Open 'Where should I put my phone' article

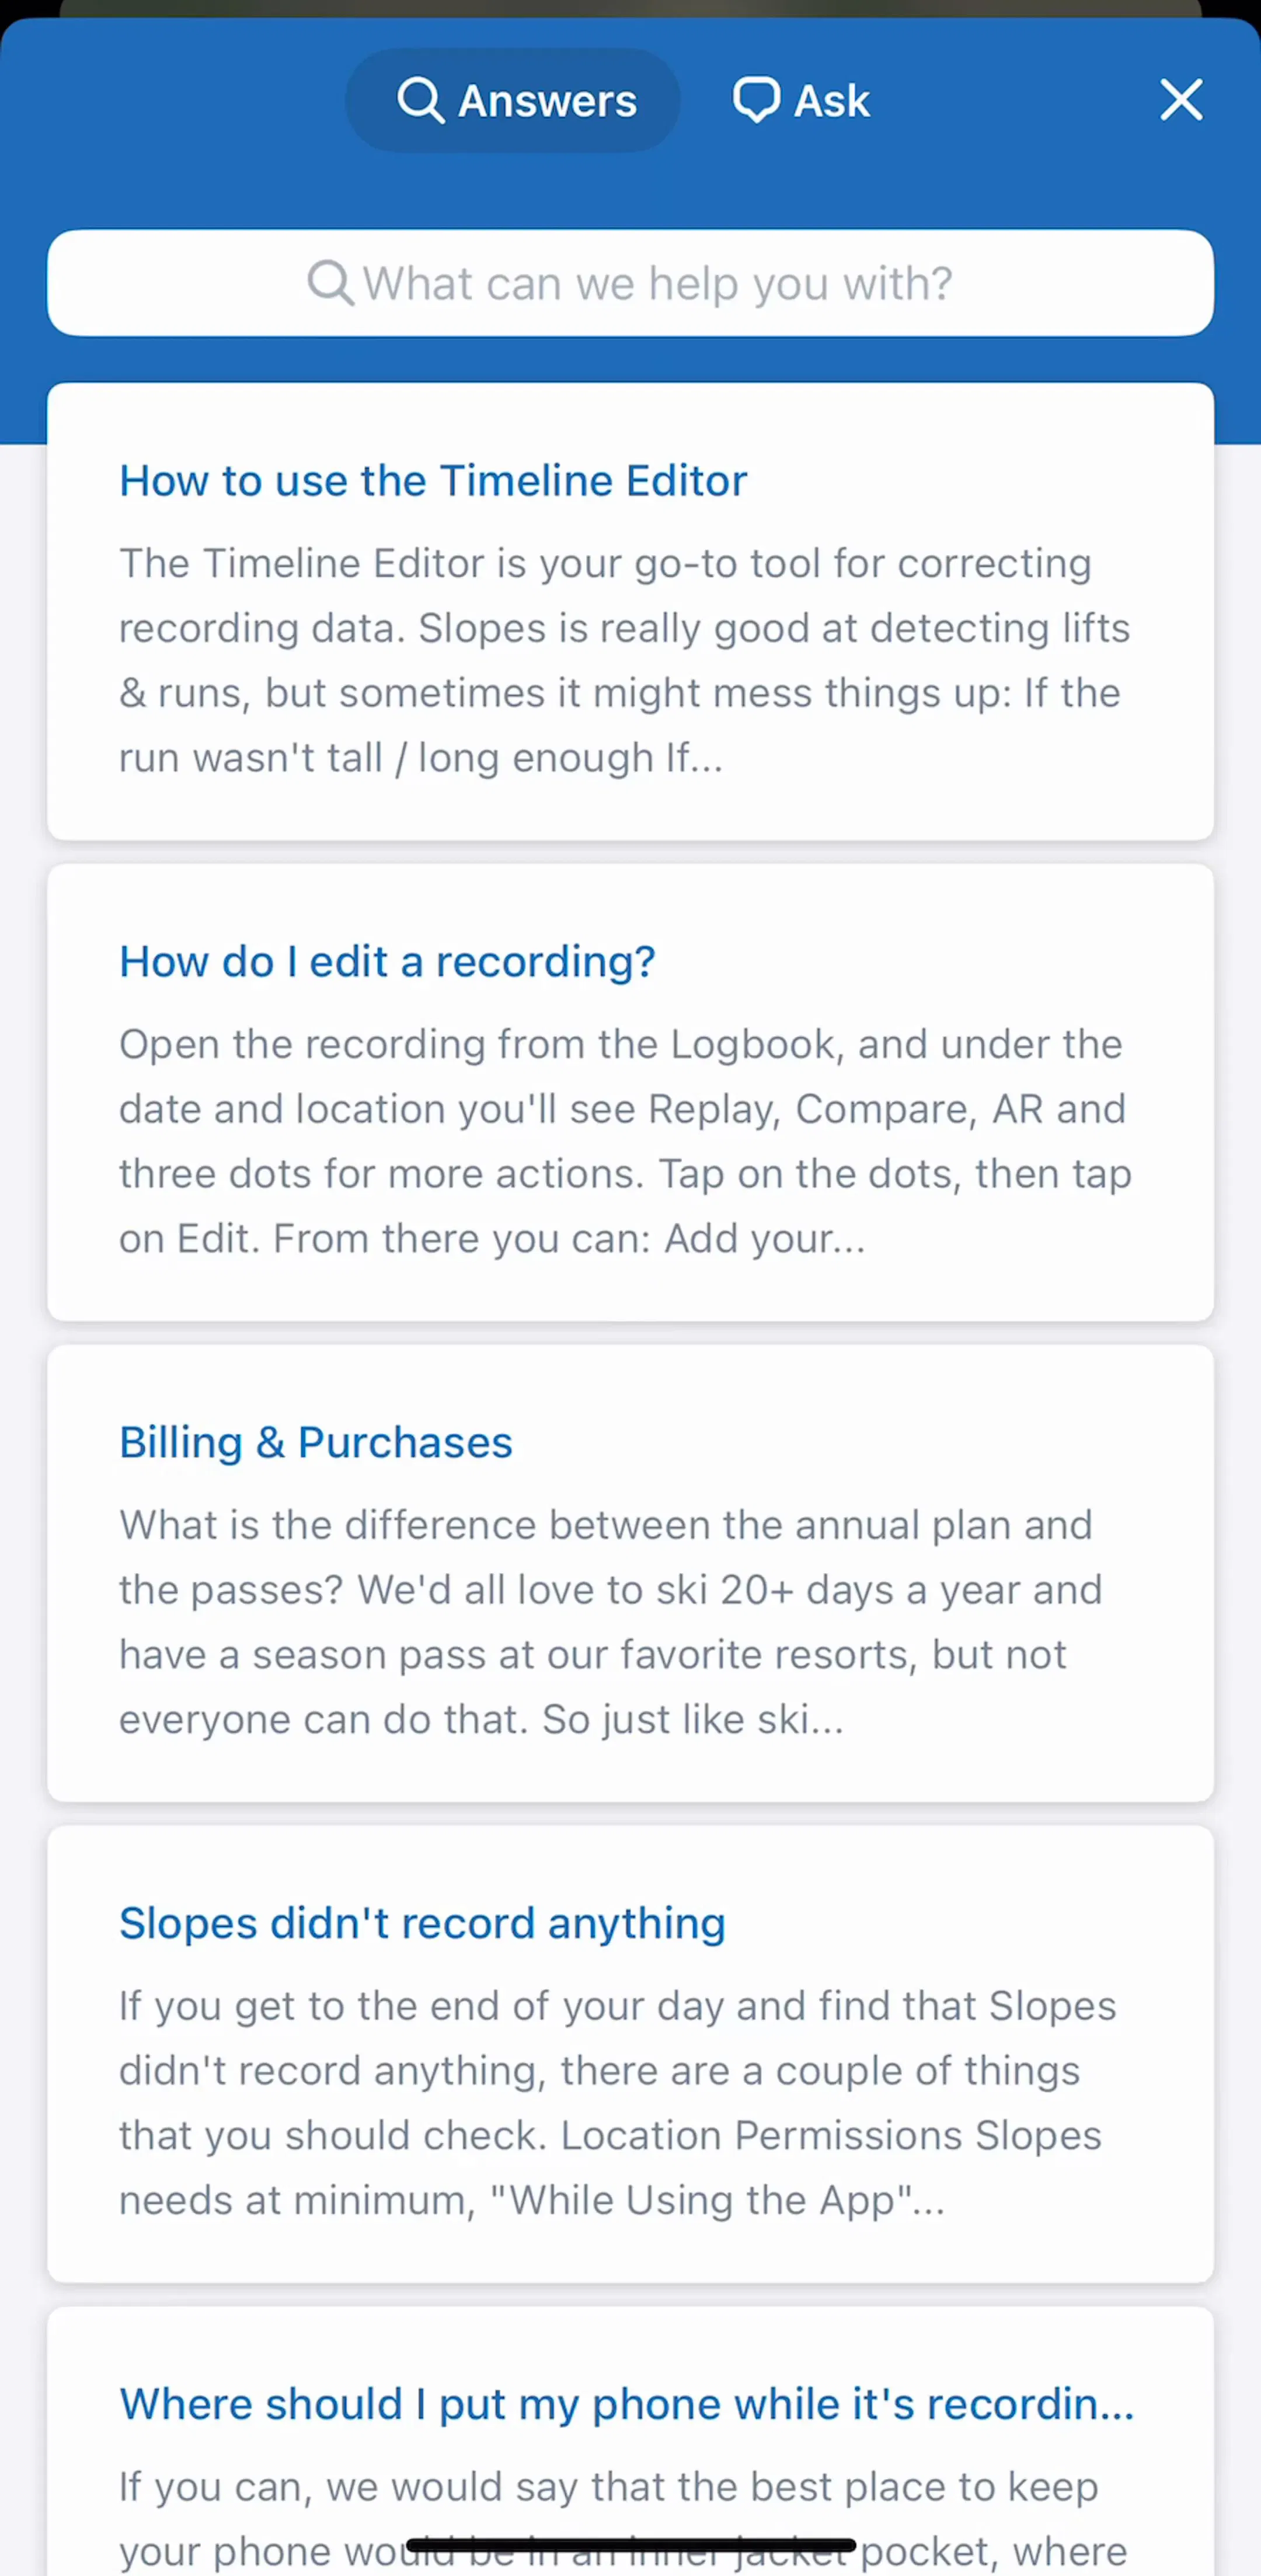(627, 2405)
